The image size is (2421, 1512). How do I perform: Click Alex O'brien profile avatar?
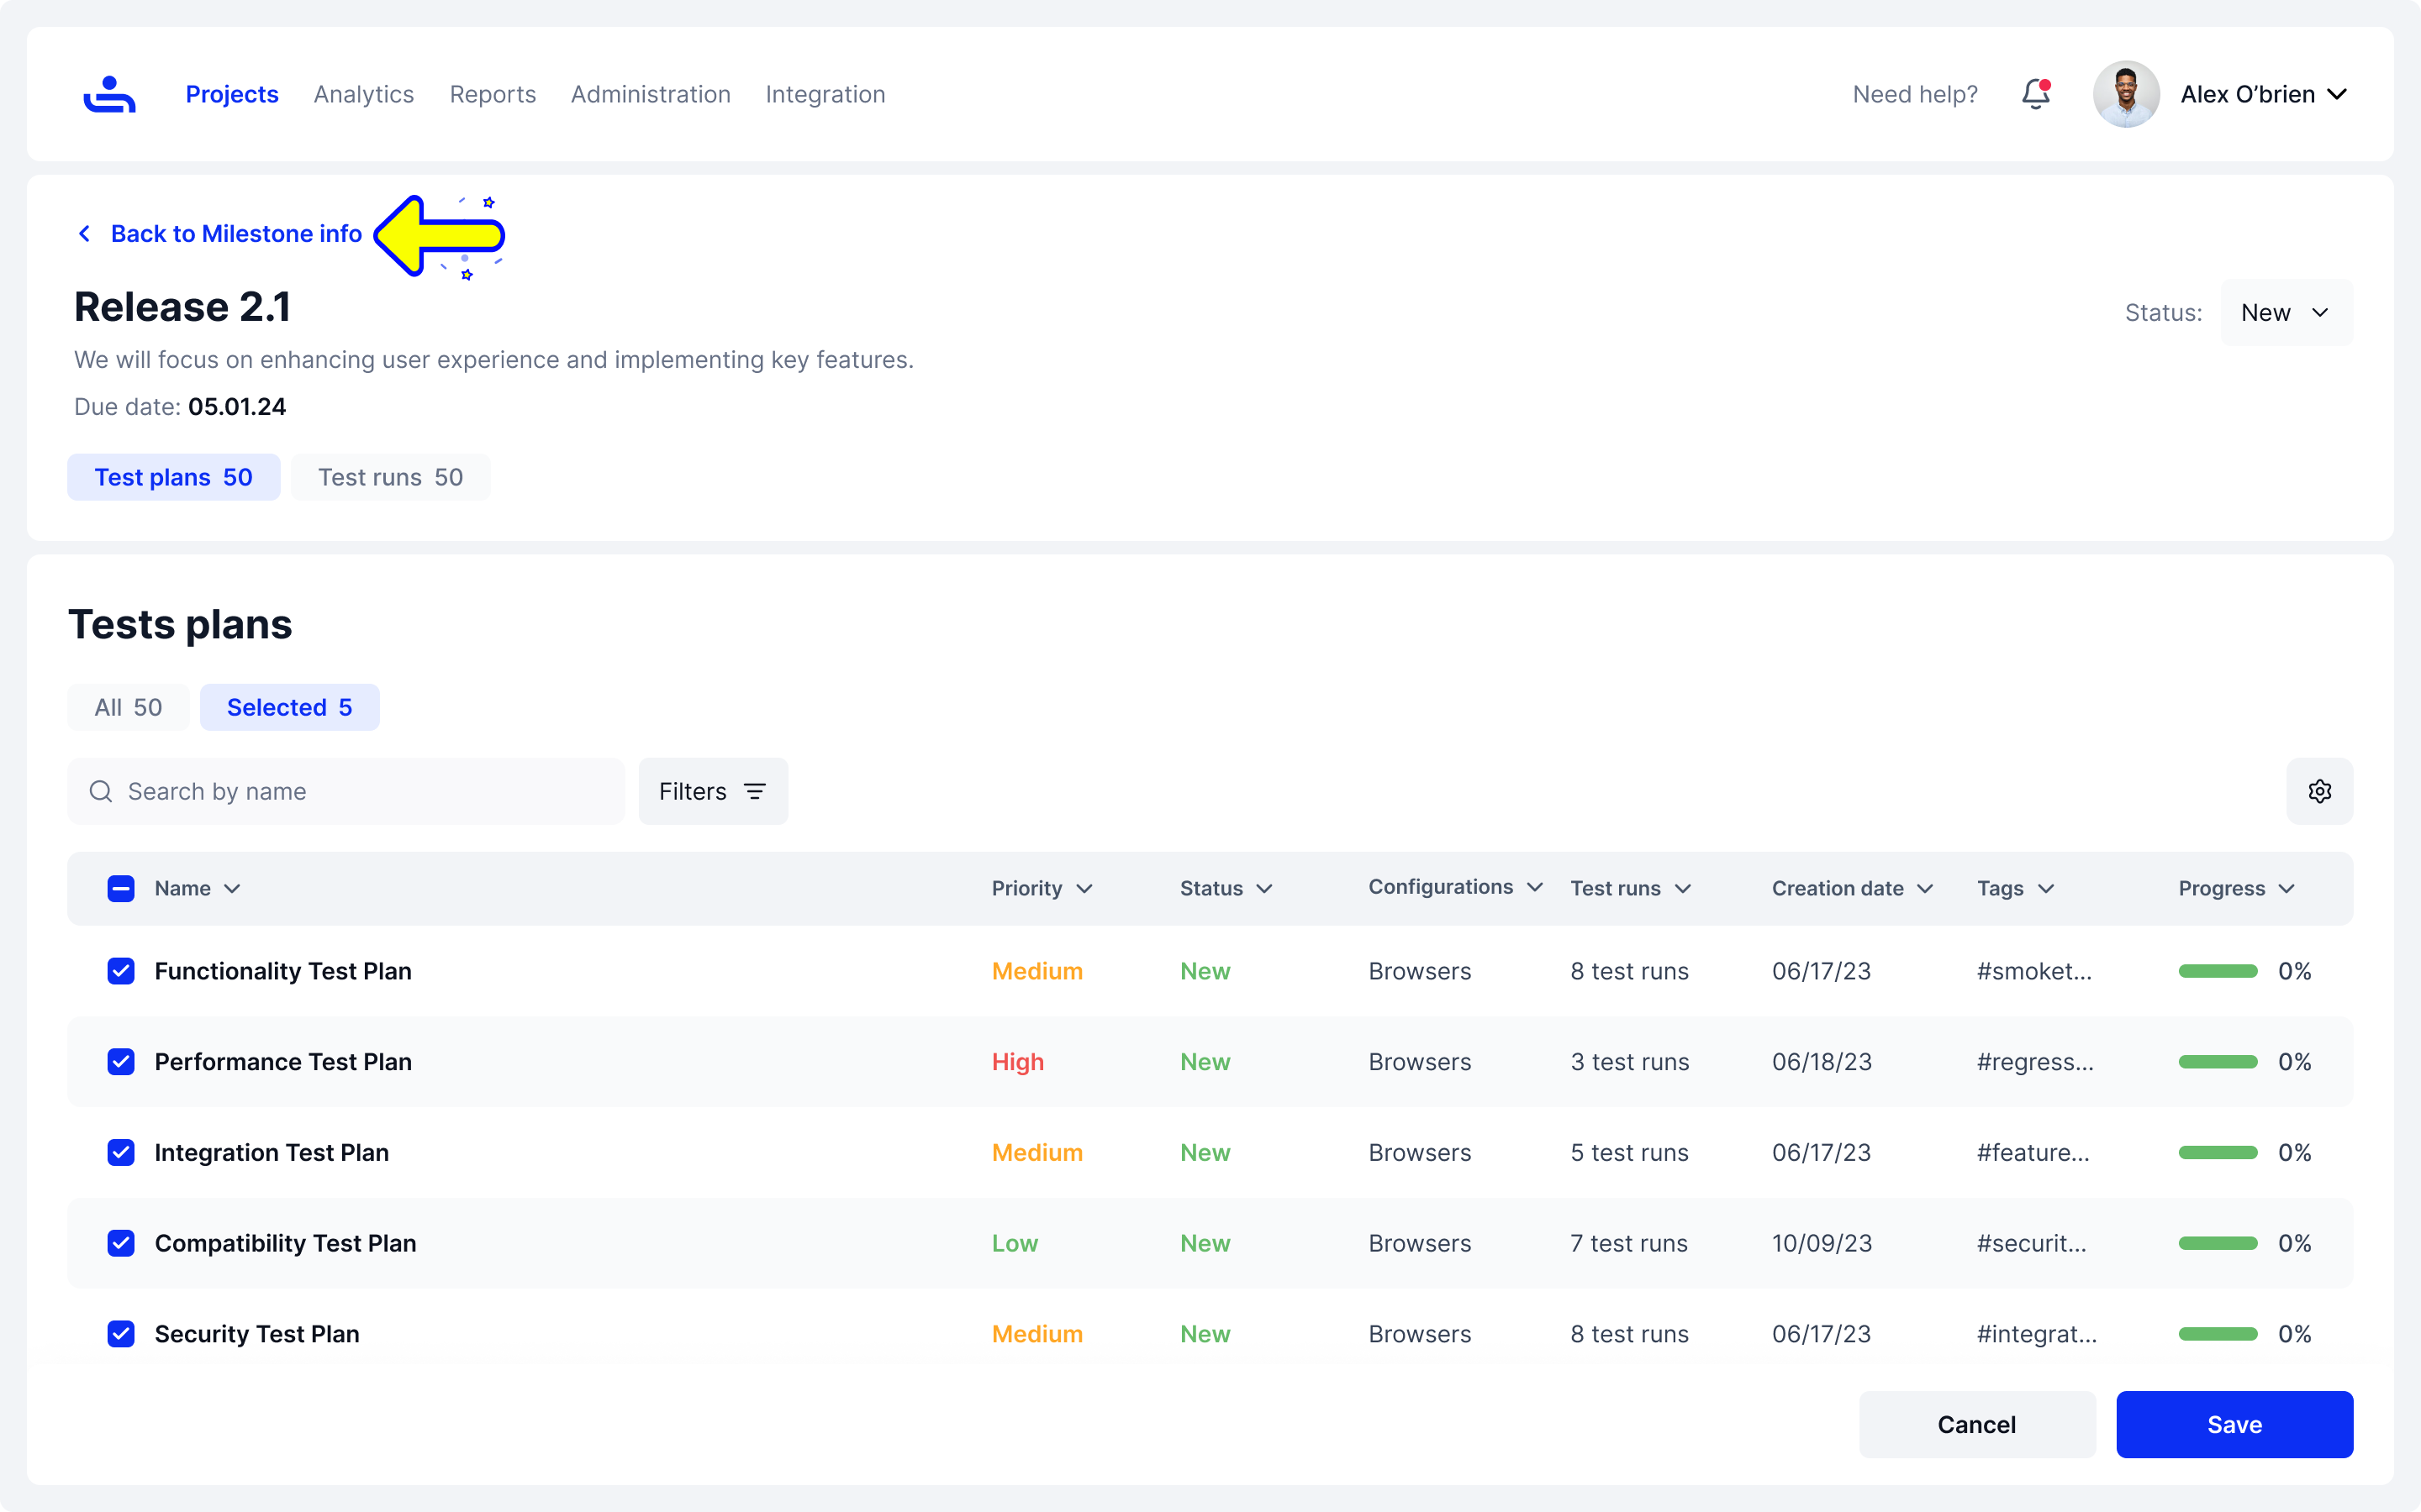[2126, 94]
